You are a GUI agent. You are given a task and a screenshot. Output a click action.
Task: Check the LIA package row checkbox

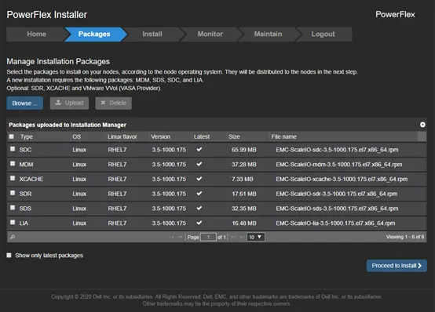point(13,222)
